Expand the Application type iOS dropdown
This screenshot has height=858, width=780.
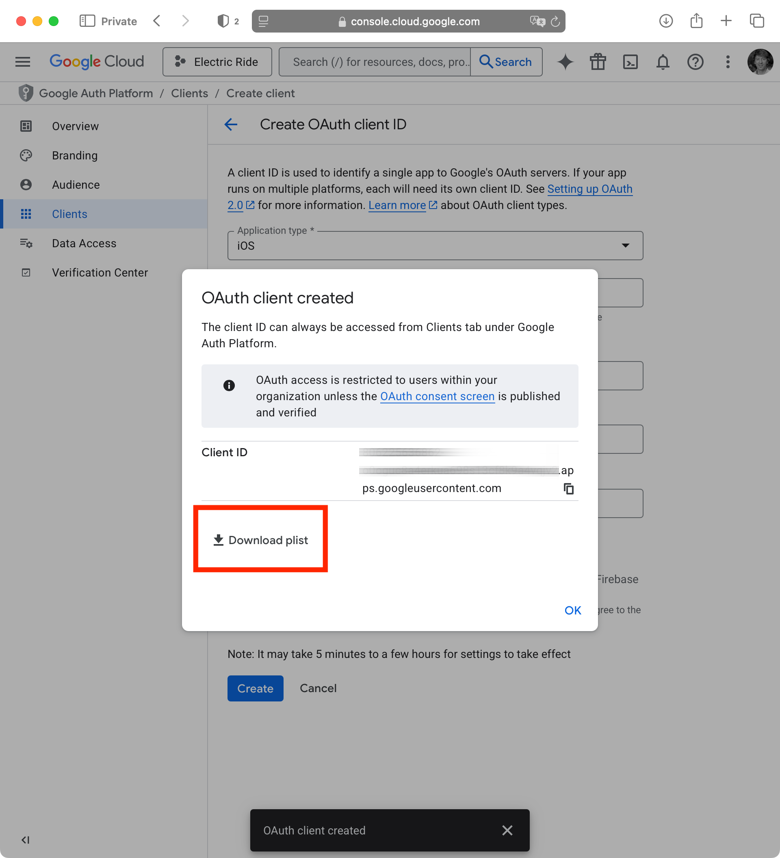pos(435,246)
